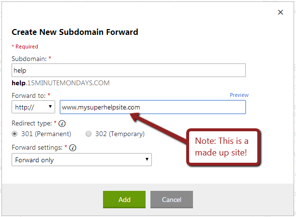Close the Create New Subdomain Forward dialog

pos(281,12)
